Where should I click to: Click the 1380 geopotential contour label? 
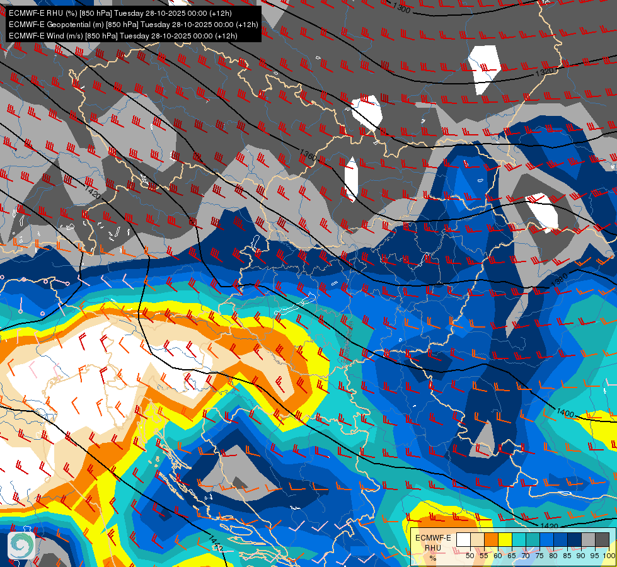point(559,280)
